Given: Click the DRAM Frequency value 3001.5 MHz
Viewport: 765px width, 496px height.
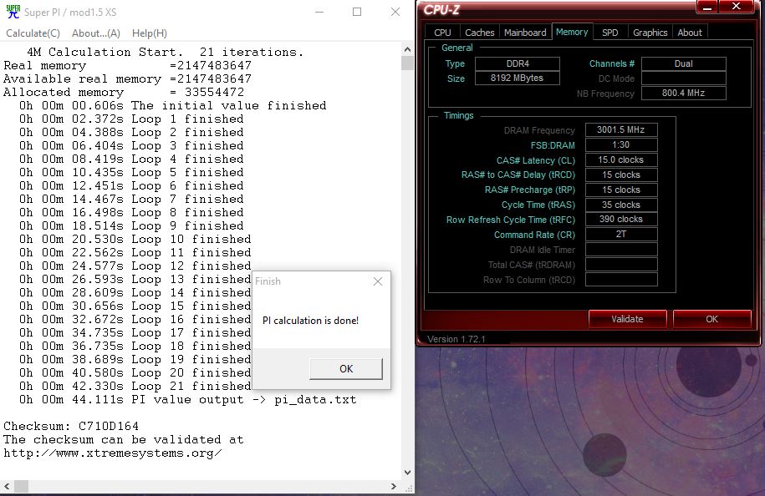Looking at the screenshot, I should coord(621,129).
